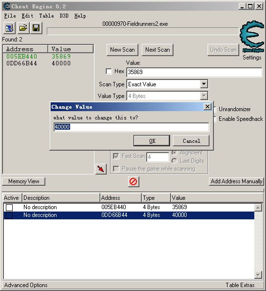The image size is (266, 291).
Task: Click the found value 40000
Action: (61, 63)
